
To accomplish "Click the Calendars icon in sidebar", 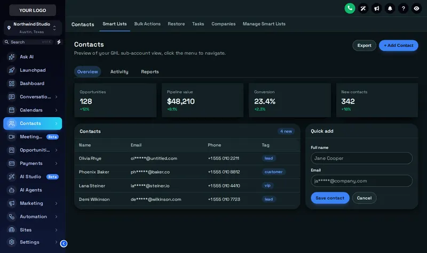I will tap(11, 110).
